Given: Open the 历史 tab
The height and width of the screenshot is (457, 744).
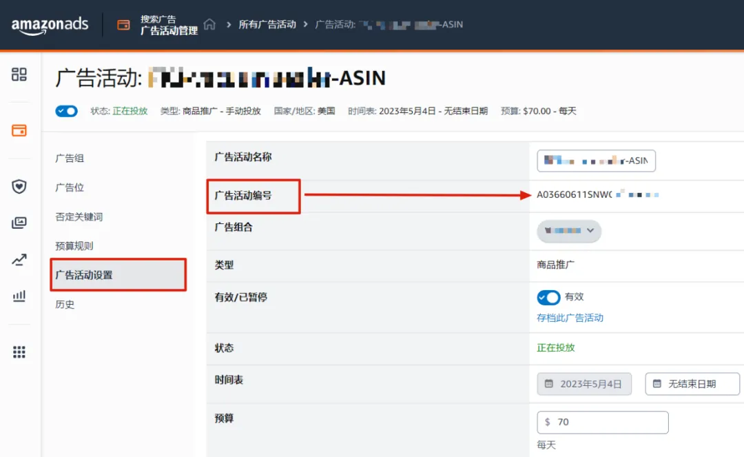Looking at the screenshot, I should 65,304.
